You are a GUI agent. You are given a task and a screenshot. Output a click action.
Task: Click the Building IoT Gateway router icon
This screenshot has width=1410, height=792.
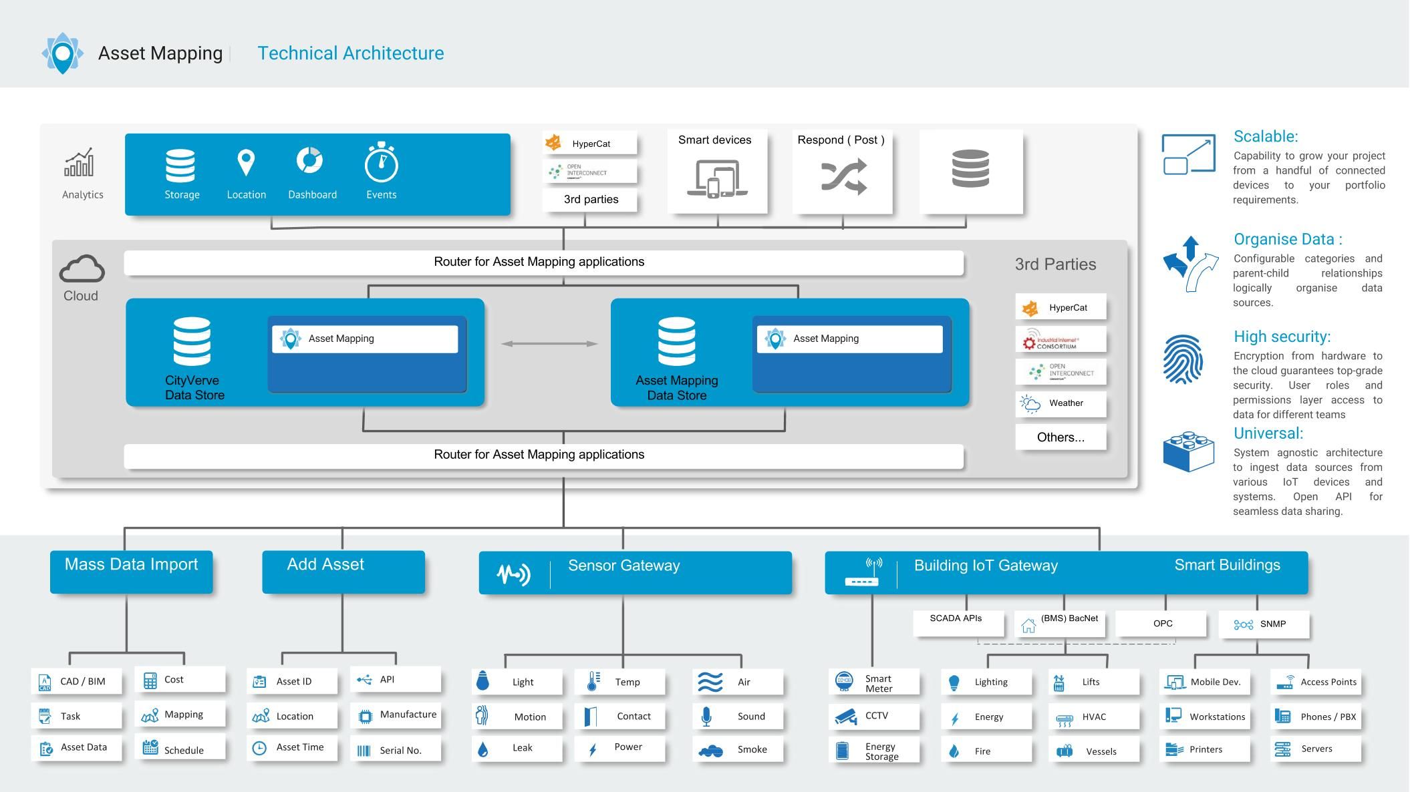tap(863, 572)
